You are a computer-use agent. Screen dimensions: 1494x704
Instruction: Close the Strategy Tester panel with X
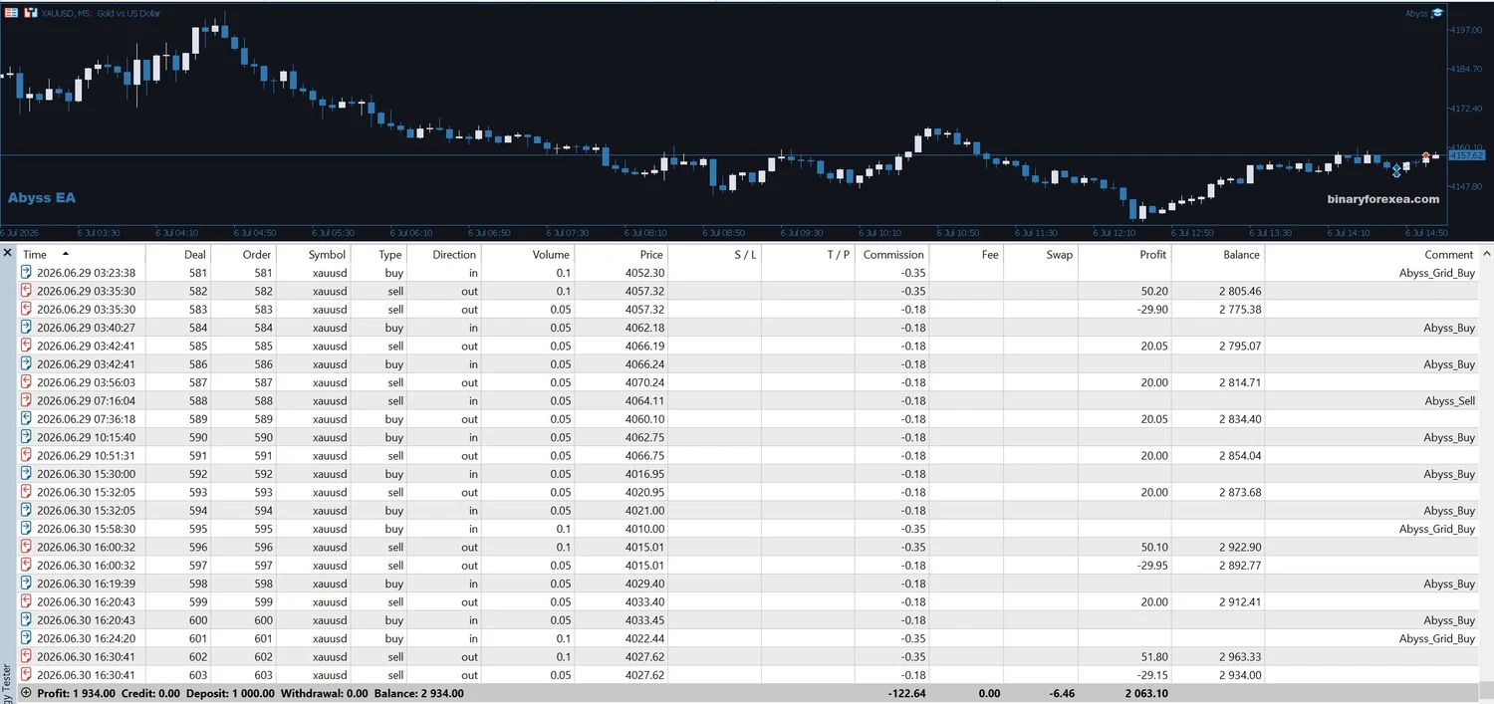(8, 253)
